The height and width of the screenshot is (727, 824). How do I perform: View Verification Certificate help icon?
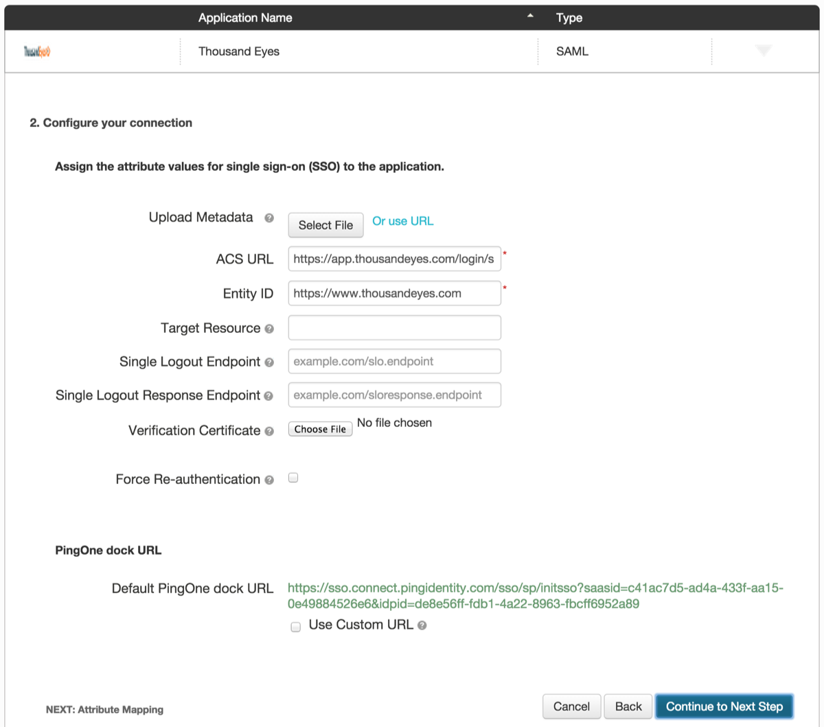tap(269, 431)
